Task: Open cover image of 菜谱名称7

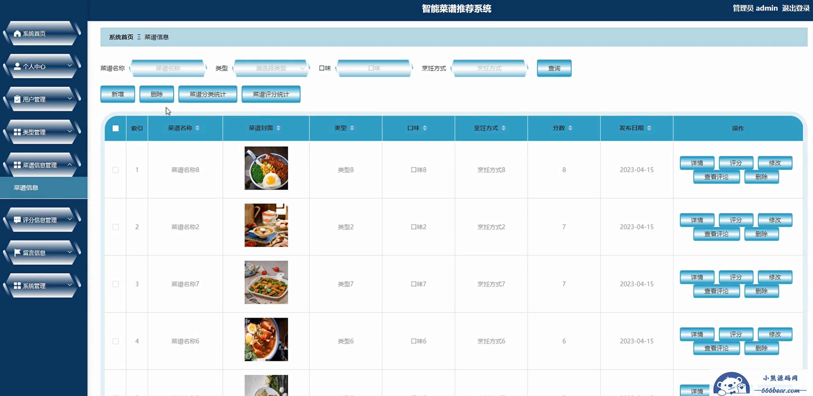Action: coord(266,282)
